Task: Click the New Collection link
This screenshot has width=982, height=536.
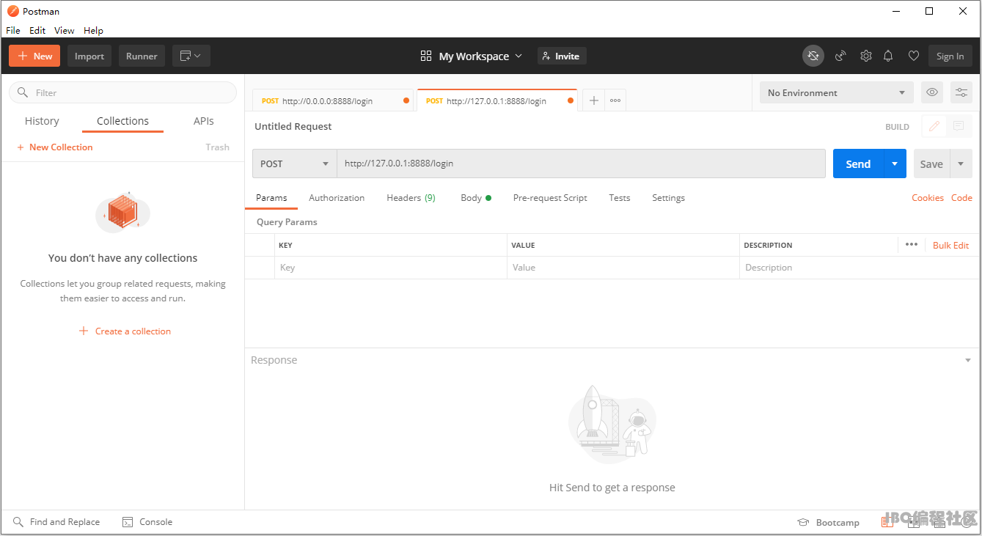Action: click(55, 147)
